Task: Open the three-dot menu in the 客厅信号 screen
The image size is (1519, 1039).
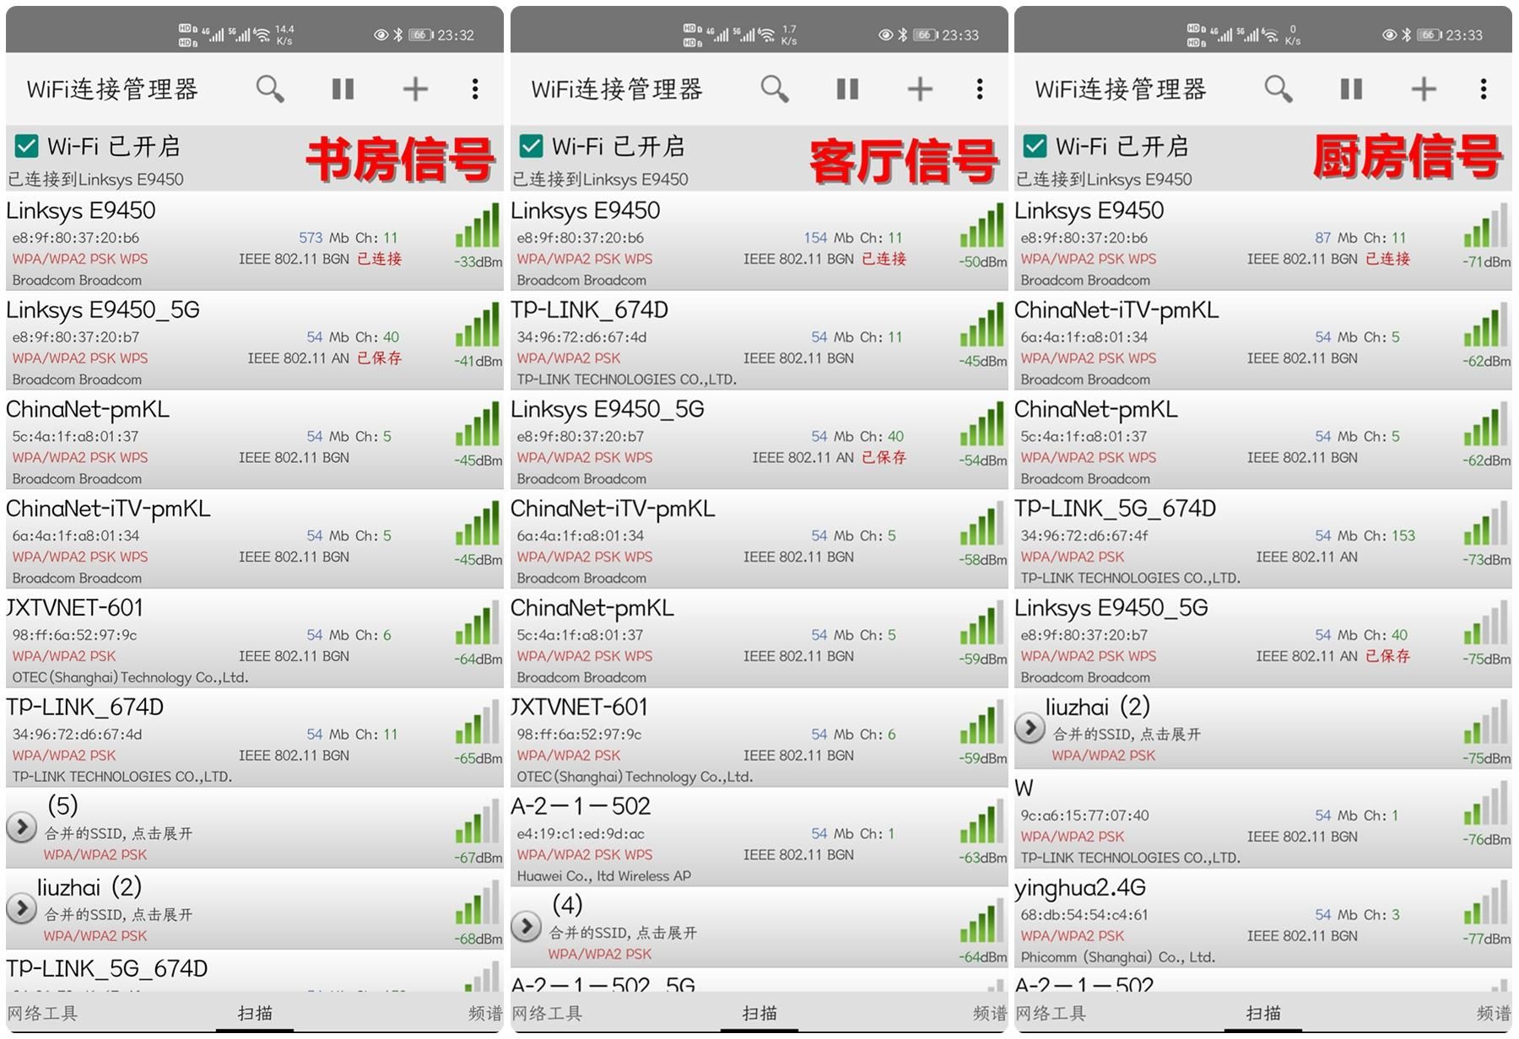Action: coord(979,89)
